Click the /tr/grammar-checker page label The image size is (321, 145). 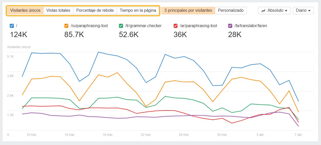(x=143, y=26)
